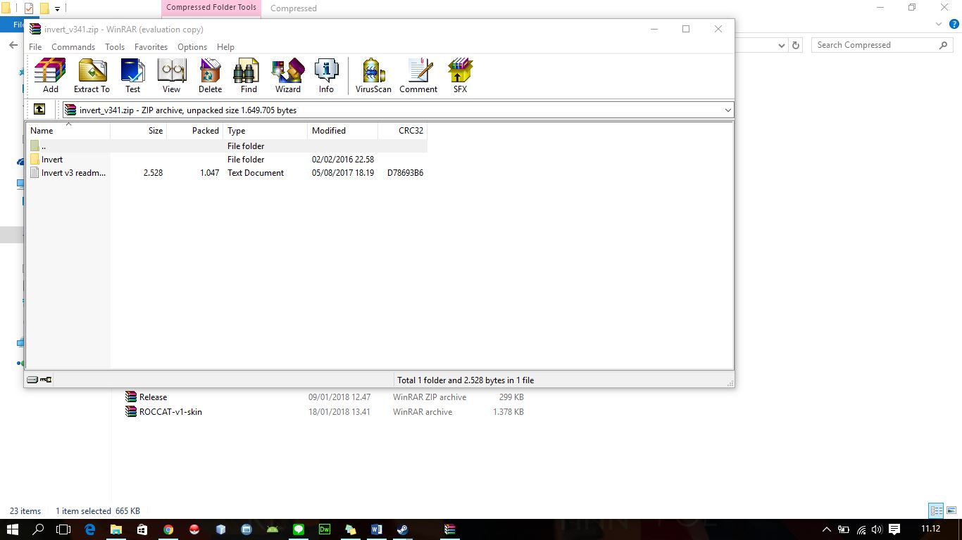Click the Explorer back arrow

(13, 45)
